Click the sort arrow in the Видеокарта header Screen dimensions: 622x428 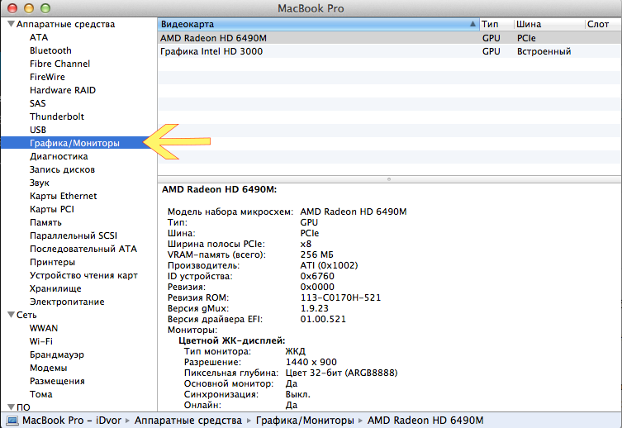pos(472,25)
